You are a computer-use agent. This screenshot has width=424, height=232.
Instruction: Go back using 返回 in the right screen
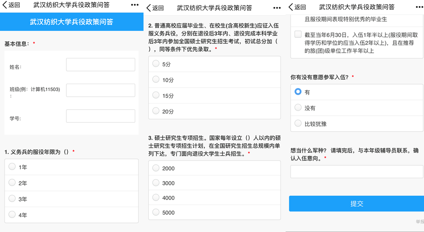pyautogui.click(x=297, y=7)
